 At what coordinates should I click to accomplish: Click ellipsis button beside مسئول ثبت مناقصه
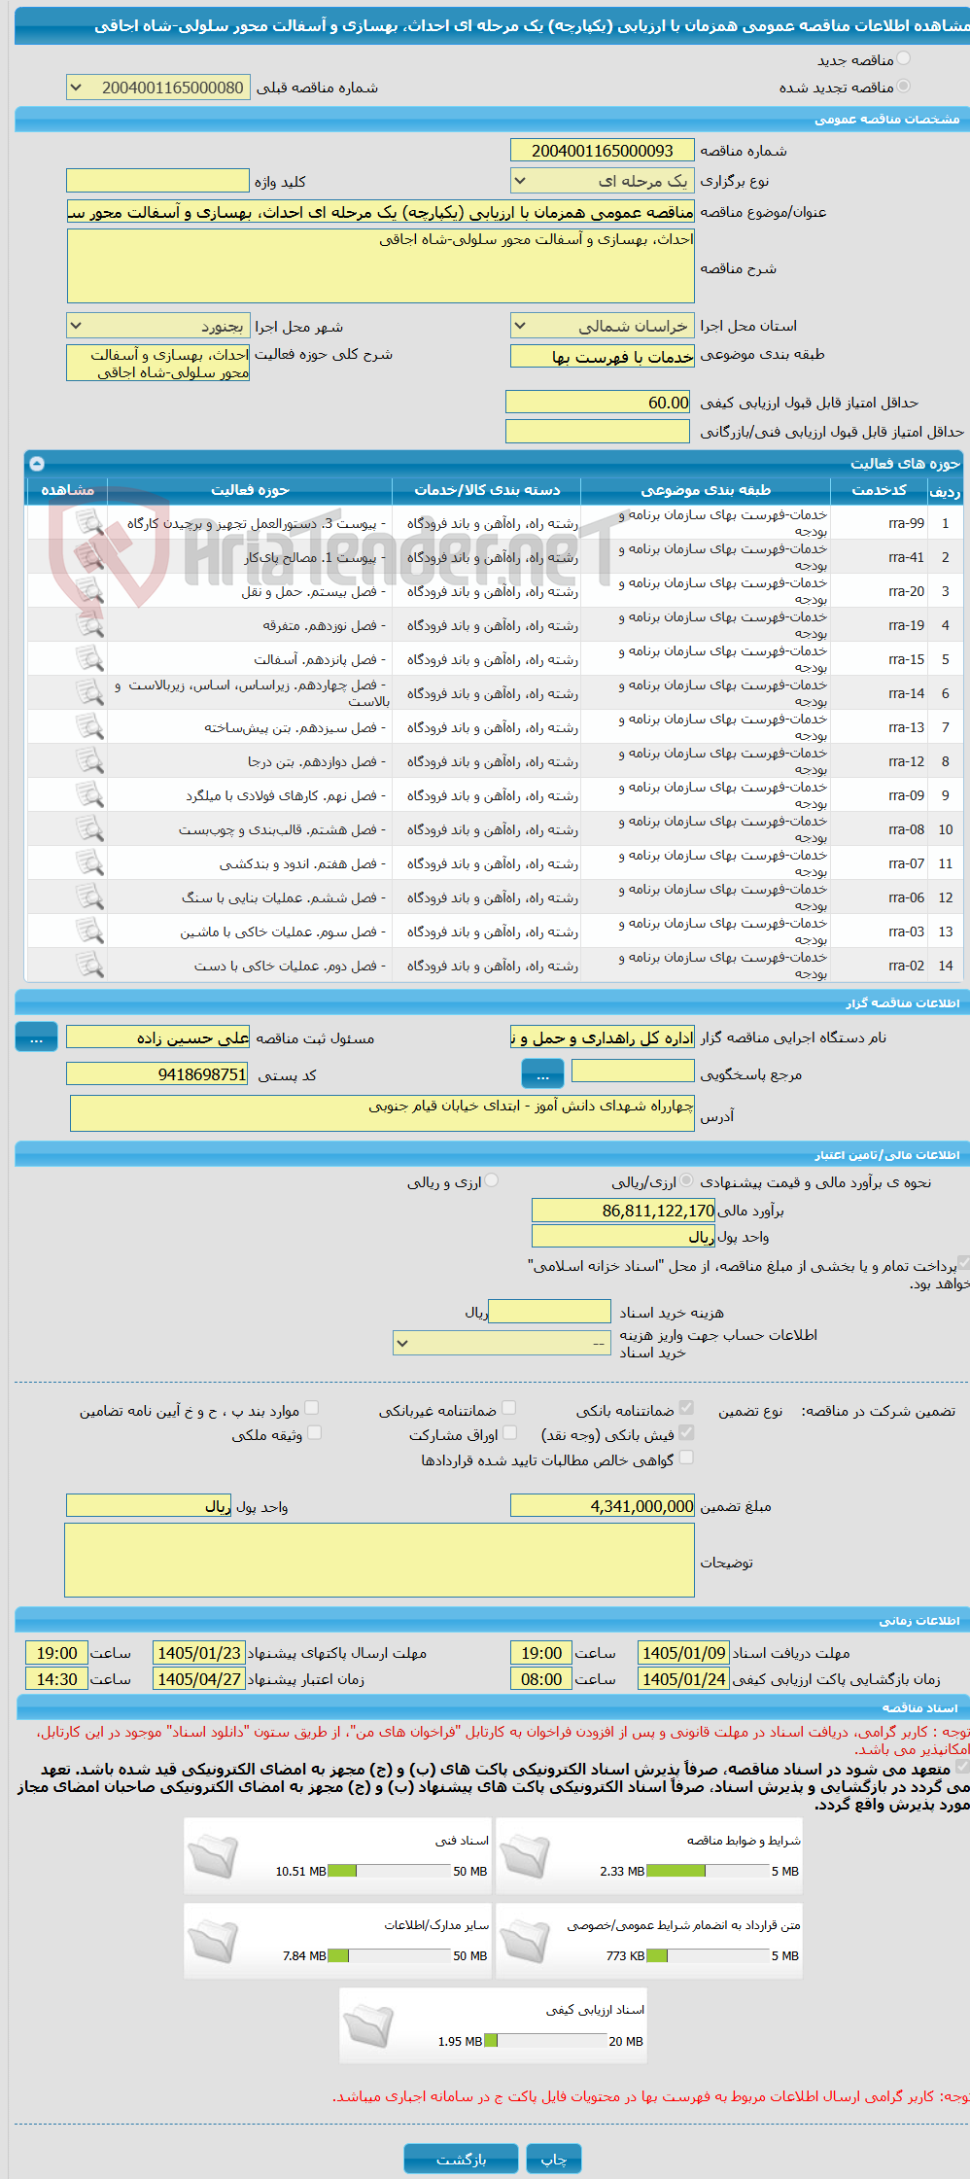(36, 1037)
